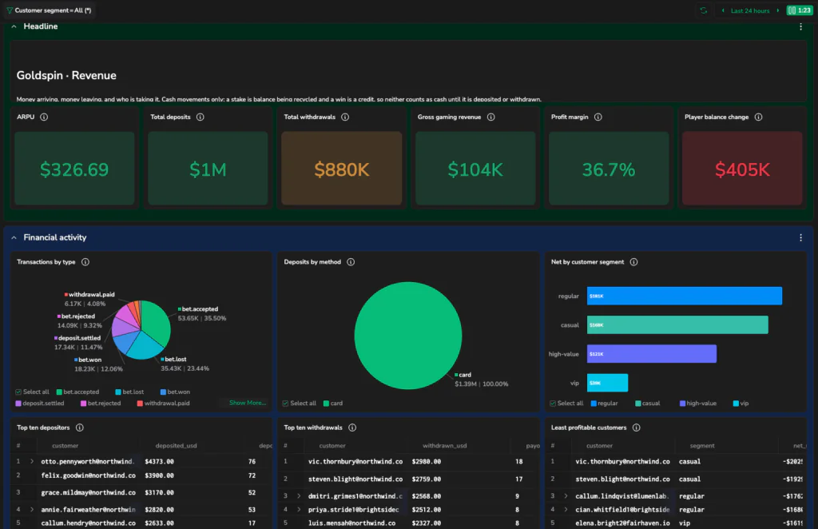Sort Top ten depositors by customer header
Viewport: 818px width, 529px height.
tap(66, 446)
